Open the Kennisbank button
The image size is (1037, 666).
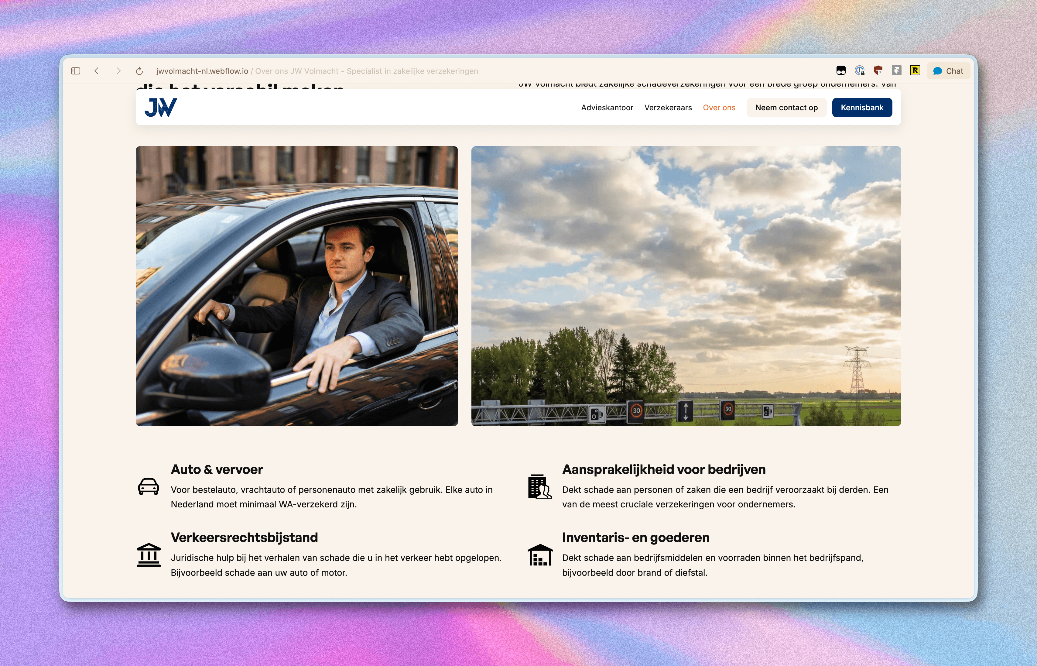click(862, 108)
